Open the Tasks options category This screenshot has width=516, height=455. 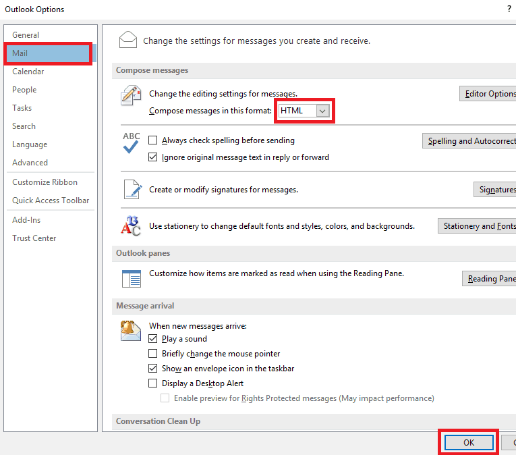[x=51, y=108]
